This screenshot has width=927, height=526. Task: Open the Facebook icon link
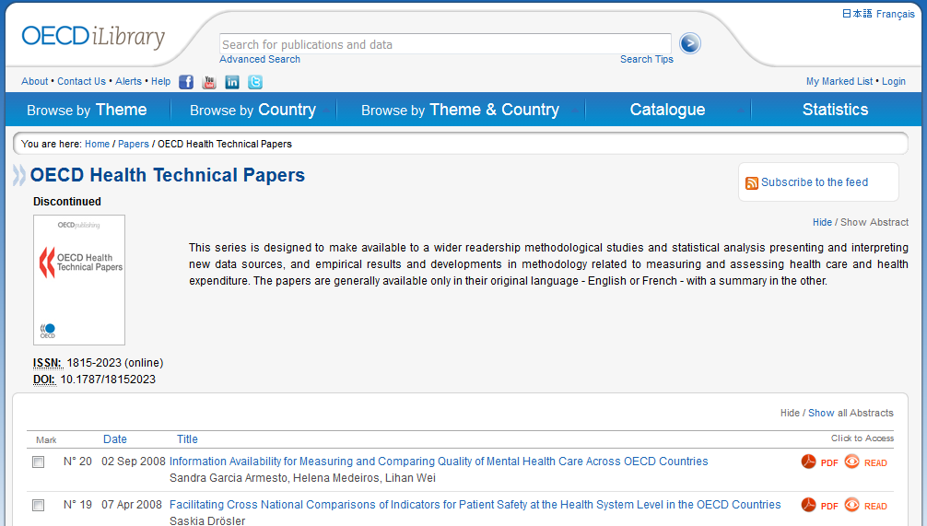[x=186, y=82]
